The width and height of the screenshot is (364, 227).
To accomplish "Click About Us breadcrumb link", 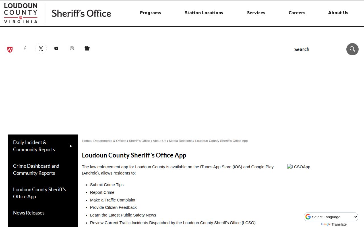I will pos(160,141).
